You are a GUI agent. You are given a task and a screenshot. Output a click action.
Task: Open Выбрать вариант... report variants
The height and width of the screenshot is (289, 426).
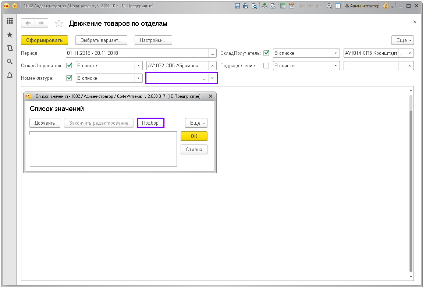click(101, 40)
